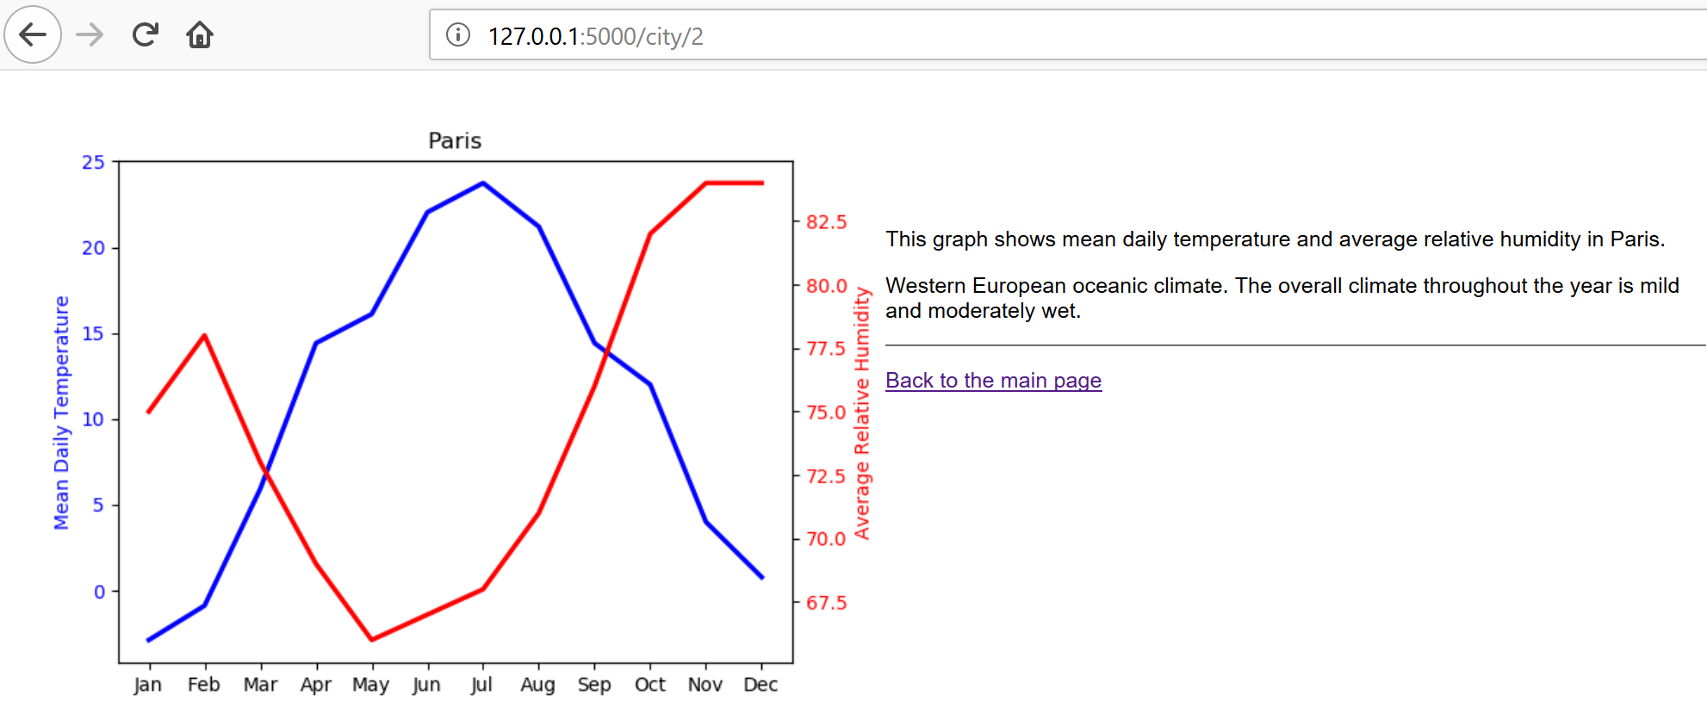The image size is (1707, 714).
Task: Click the 'Sep' month label
Action: (x=594, y=685)
